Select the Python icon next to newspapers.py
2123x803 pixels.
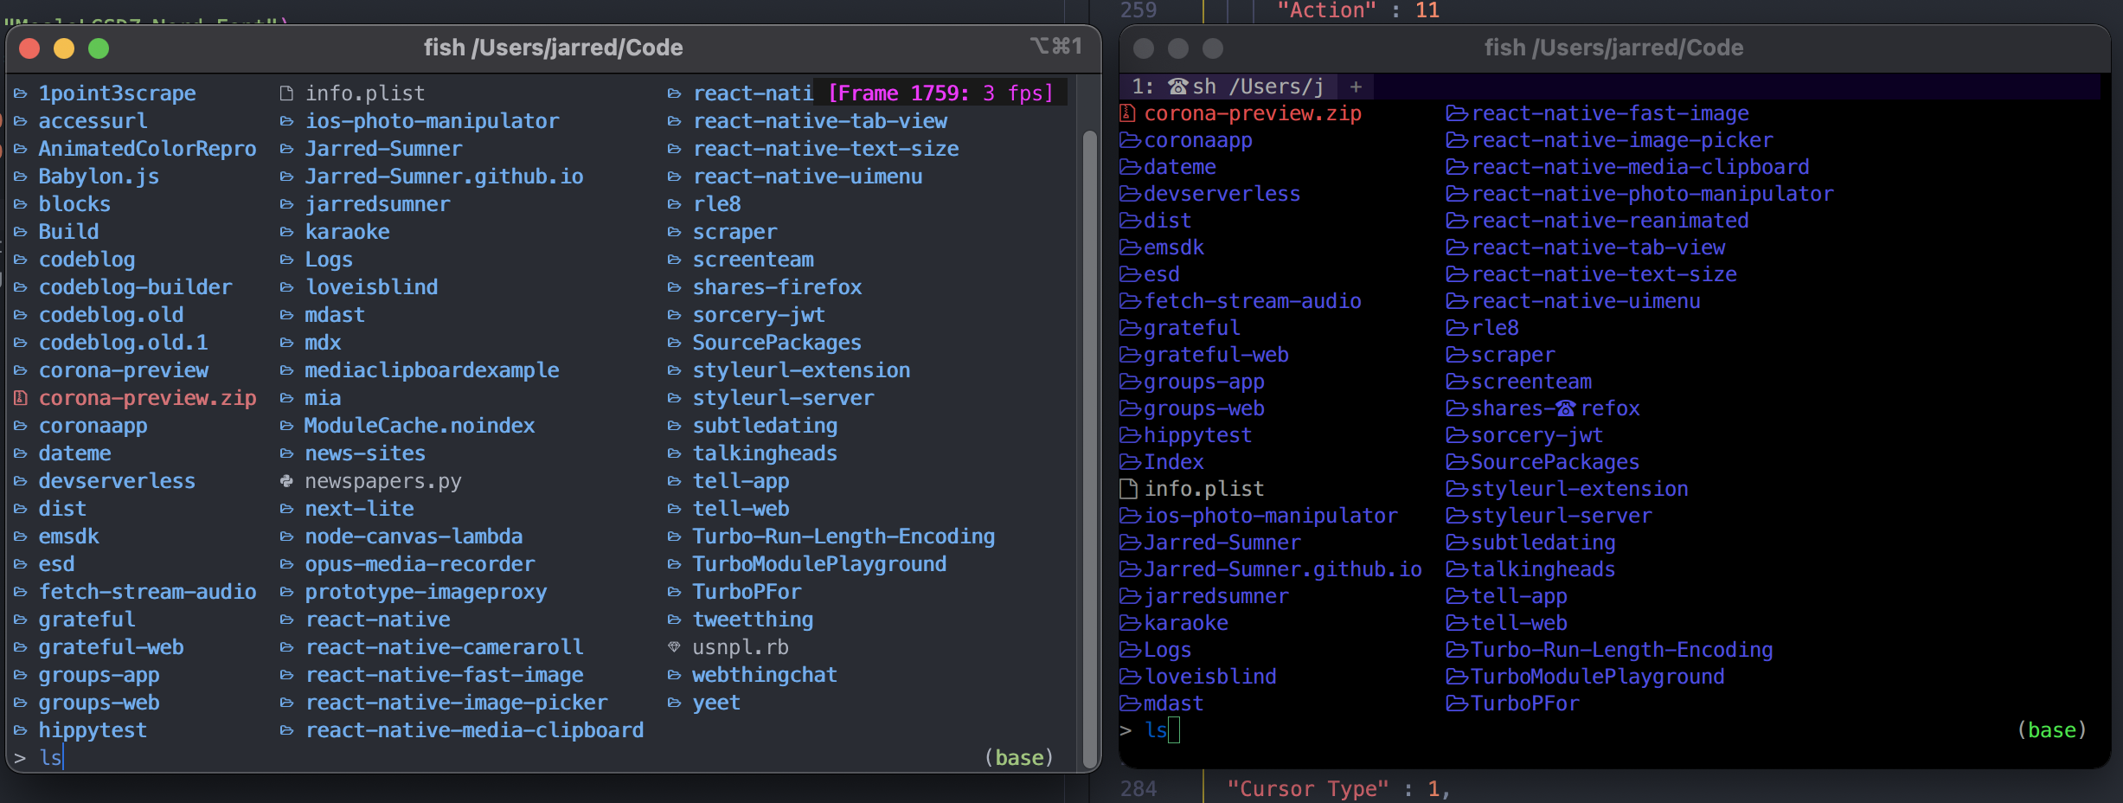point(286,481)
